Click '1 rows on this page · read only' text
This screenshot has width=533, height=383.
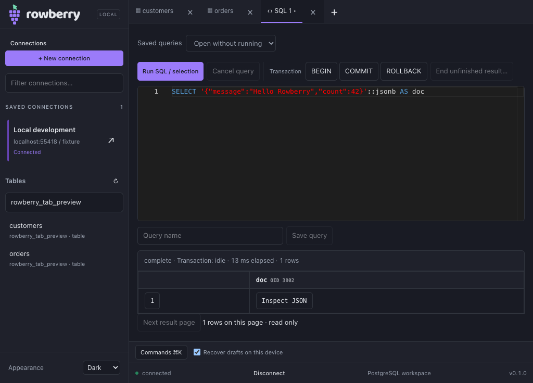click(250, 323)
